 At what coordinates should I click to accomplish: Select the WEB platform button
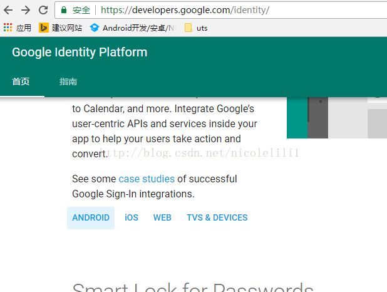click(162, 217)
